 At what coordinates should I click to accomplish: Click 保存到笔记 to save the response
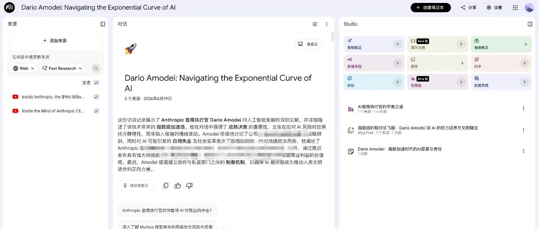pyautogui.click(x=136, y=185)
